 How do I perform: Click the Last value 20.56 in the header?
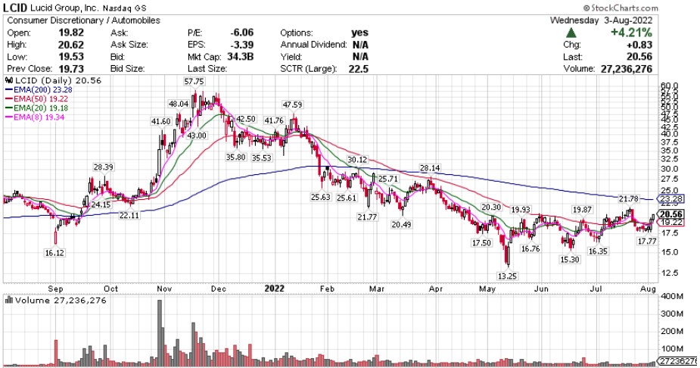pyautogui.click(x=639, y=57)
